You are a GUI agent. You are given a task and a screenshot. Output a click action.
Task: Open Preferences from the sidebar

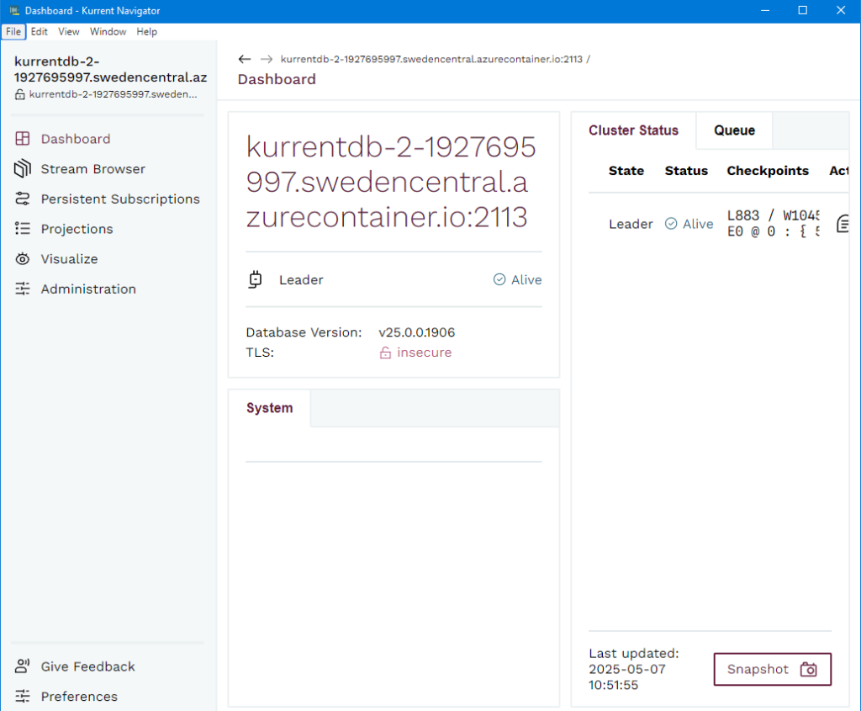pos(79,696)
